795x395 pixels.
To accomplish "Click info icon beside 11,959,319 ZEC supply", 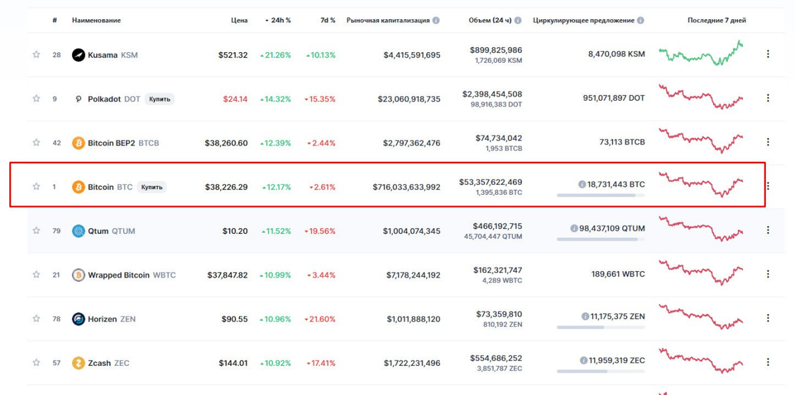I will click(x=584, y=361).
